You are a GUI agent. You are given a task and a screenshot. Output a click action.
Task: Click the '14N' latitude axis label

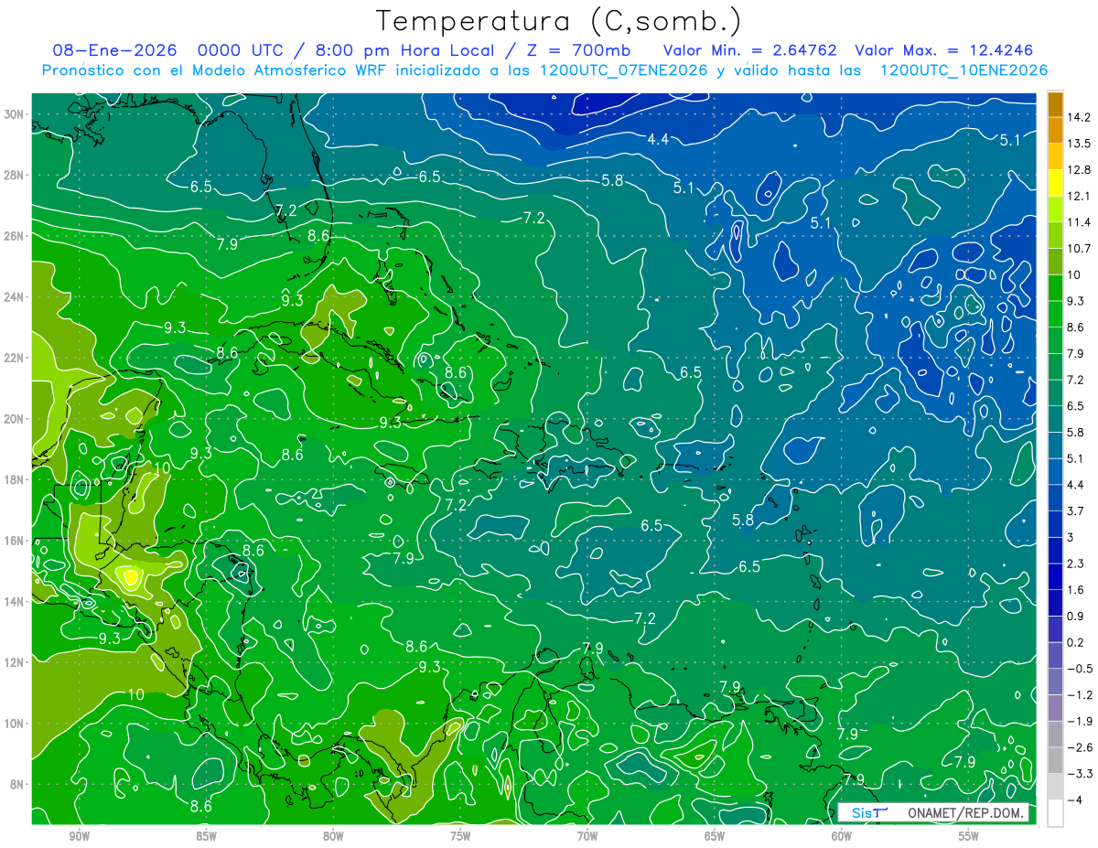13,601
